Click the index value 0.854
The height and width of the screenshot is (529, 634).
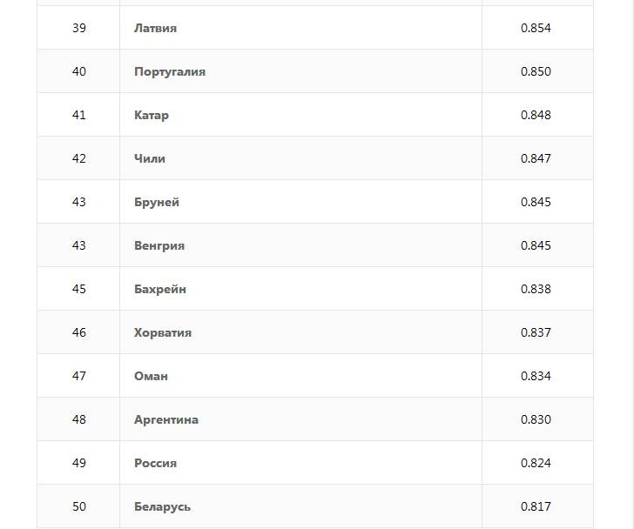click(536, 28)
